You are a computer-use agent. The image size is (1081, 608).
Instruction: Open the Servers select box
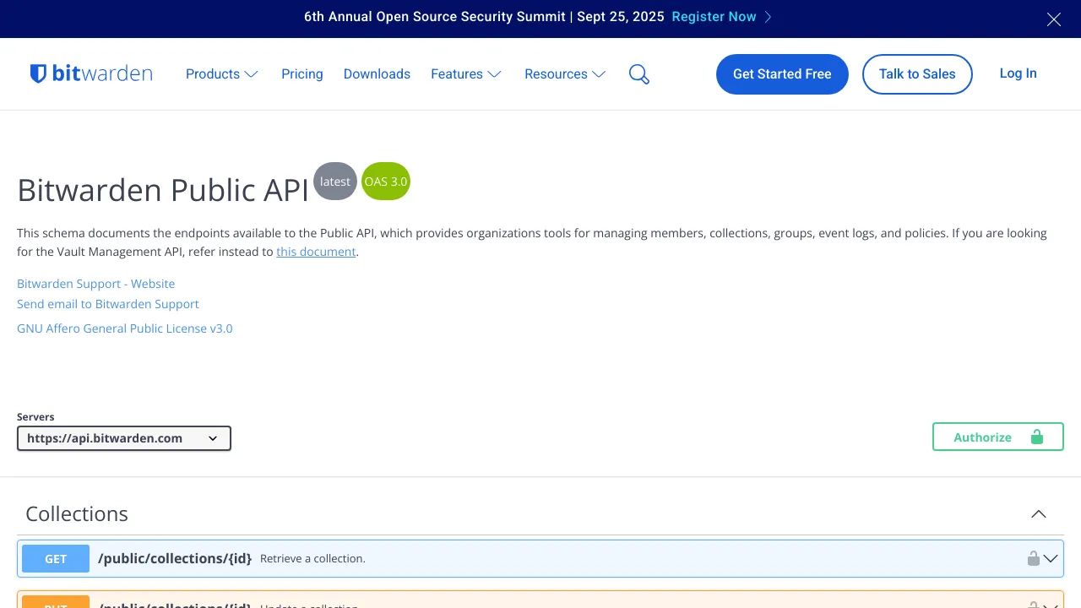click(124, 438)
